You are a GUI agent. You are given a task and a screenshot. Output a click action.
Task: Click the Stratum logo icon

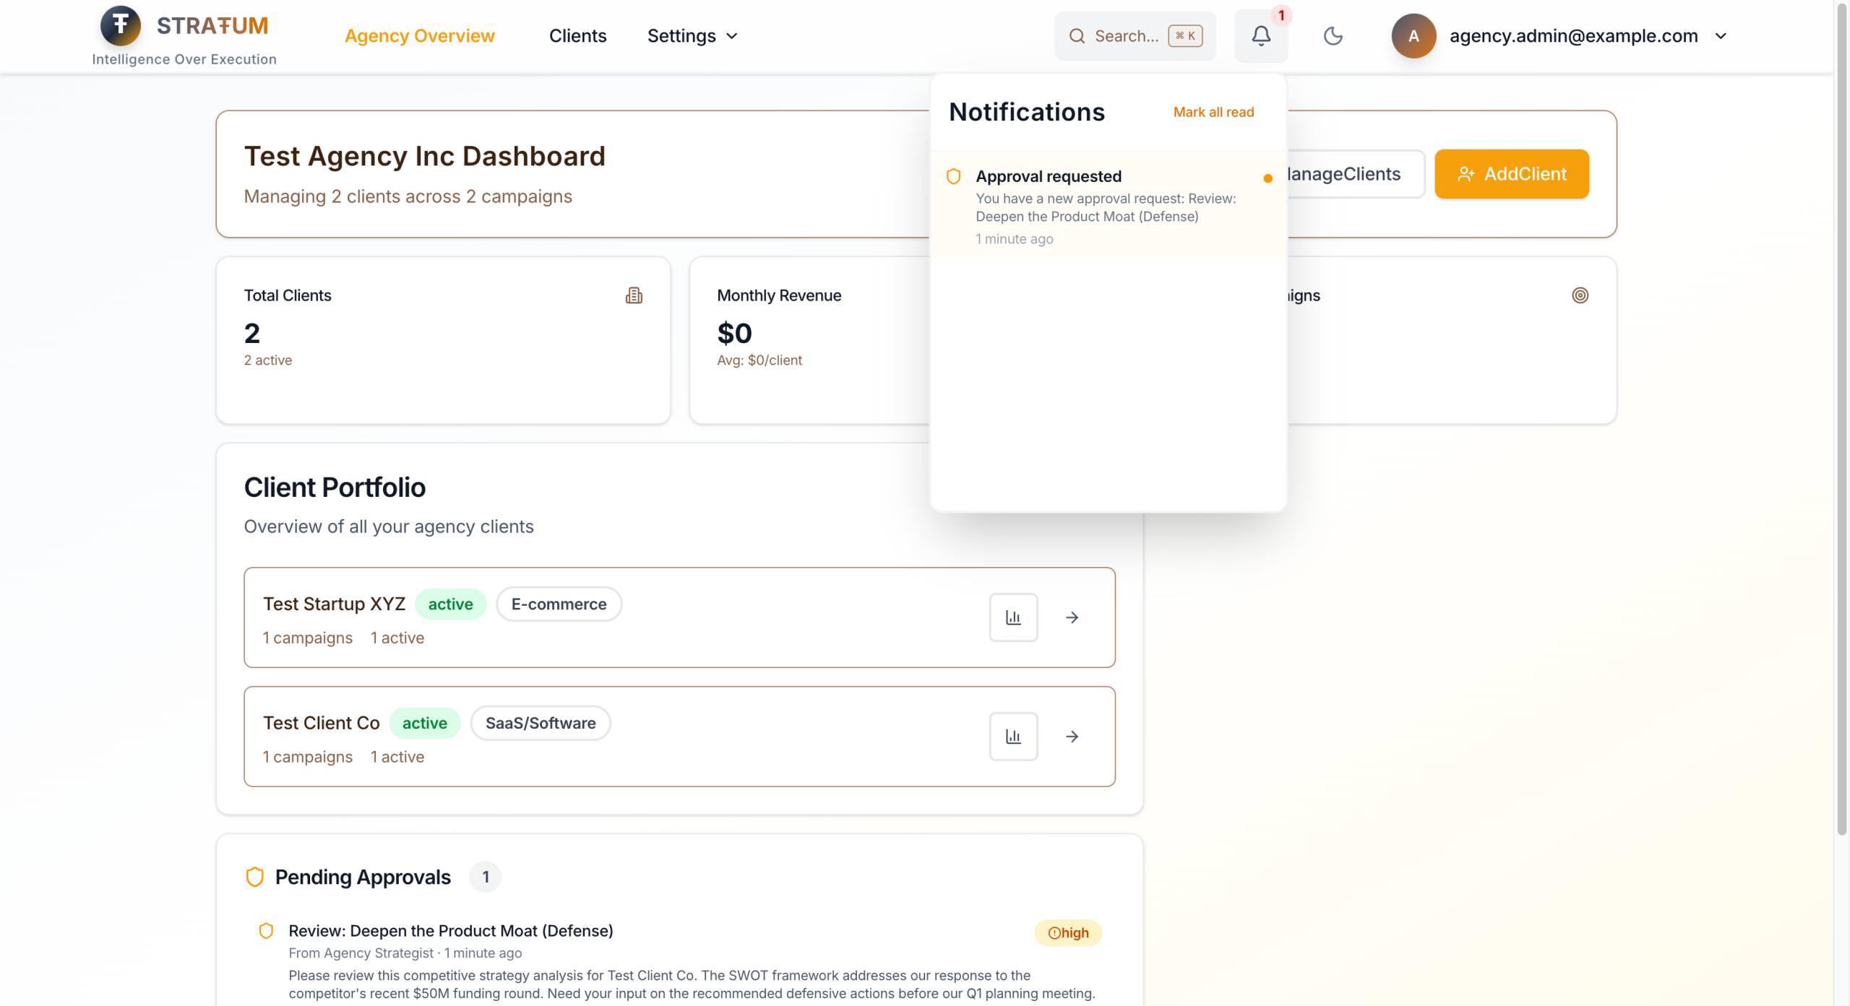click(121, 25)
